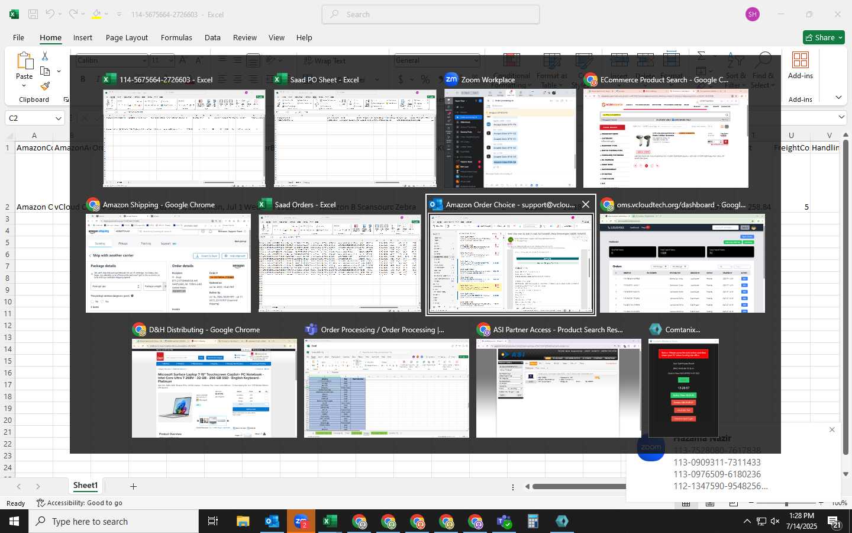
Task: Open the SH account avatar
Action: (x=753, y=14)
